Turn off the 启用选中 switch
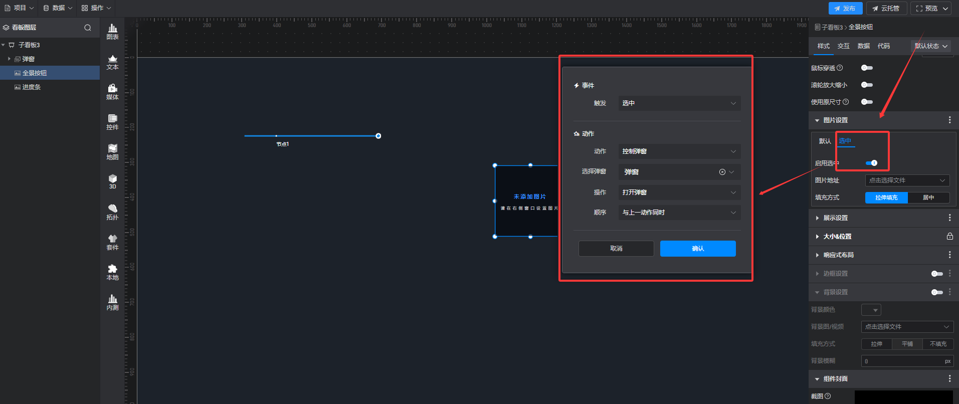Viewport: 959px width, 404px height. [x=871, y=163]
